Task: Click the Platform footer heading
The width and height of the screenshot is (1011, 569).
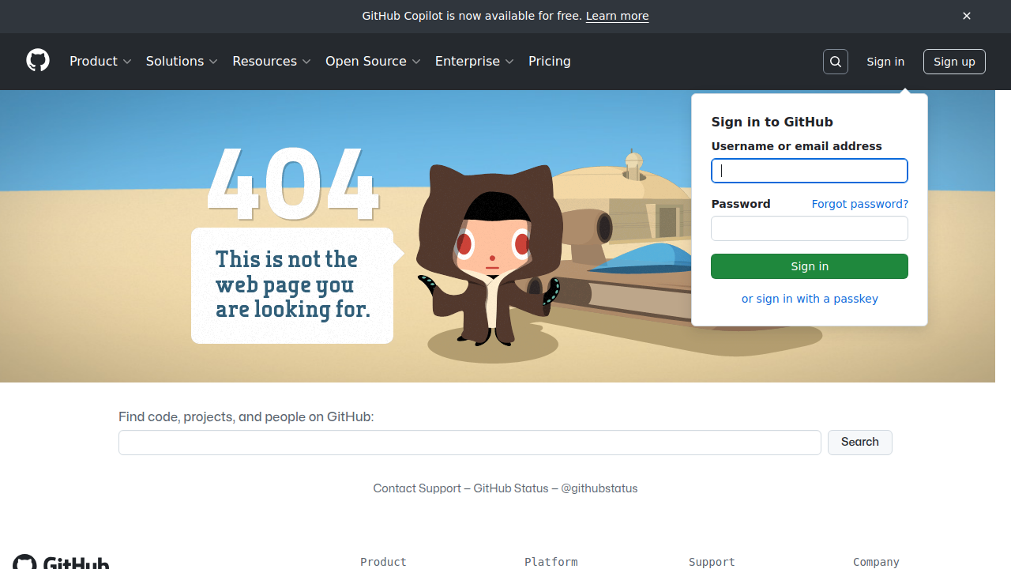Action: [551, 562]
